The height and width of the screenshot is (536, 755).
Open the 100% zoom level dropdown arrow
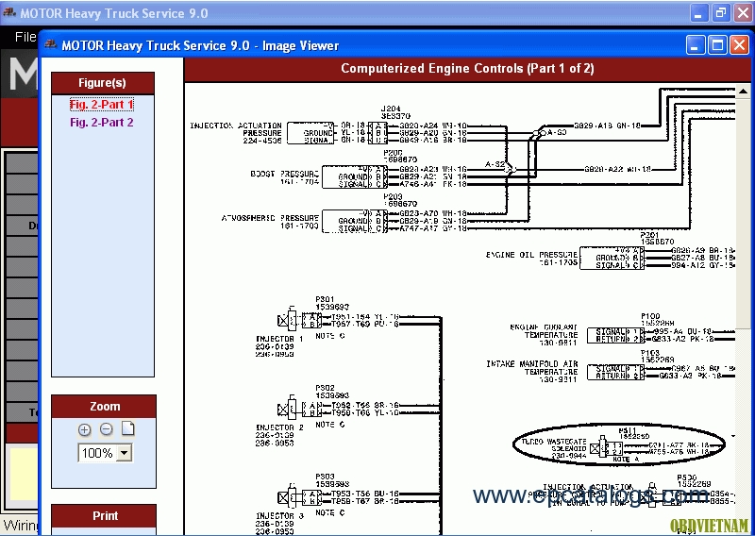(125, 453)
